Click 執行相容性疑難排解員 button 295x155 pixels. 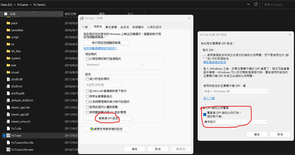click(x=106, y=43)
